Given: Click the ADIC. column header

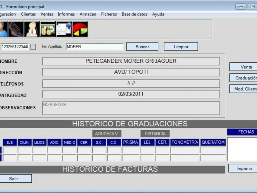Looking at the screenshot, I should [54, 142].
